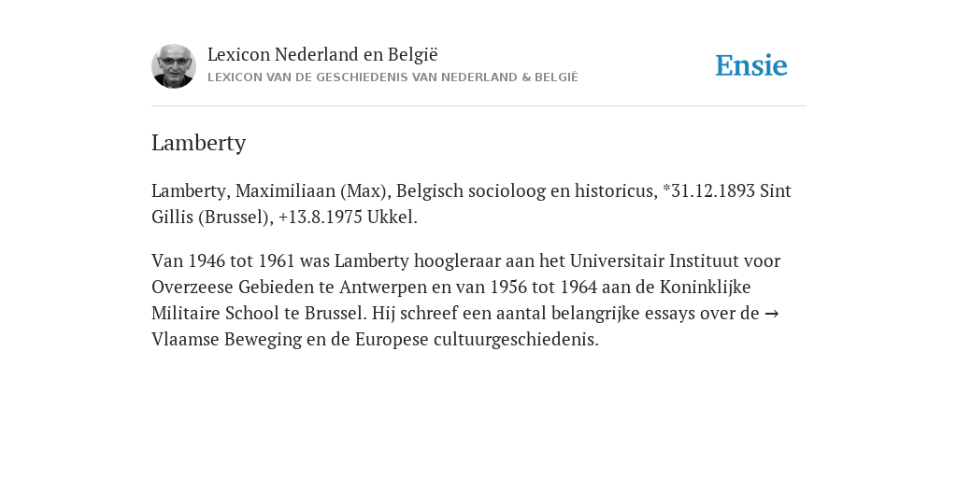Image resolution: width=957 pixels, height=478 pixels.
Task: Open the Ensie logo link
Action: 751,65
